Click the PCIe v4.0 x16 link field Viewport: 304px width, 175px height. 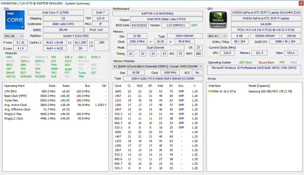[x=266, y=30]
